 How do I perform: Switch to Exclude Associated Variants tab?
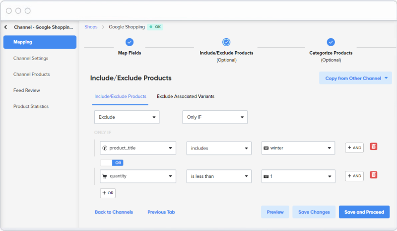(x=186, y=96)
